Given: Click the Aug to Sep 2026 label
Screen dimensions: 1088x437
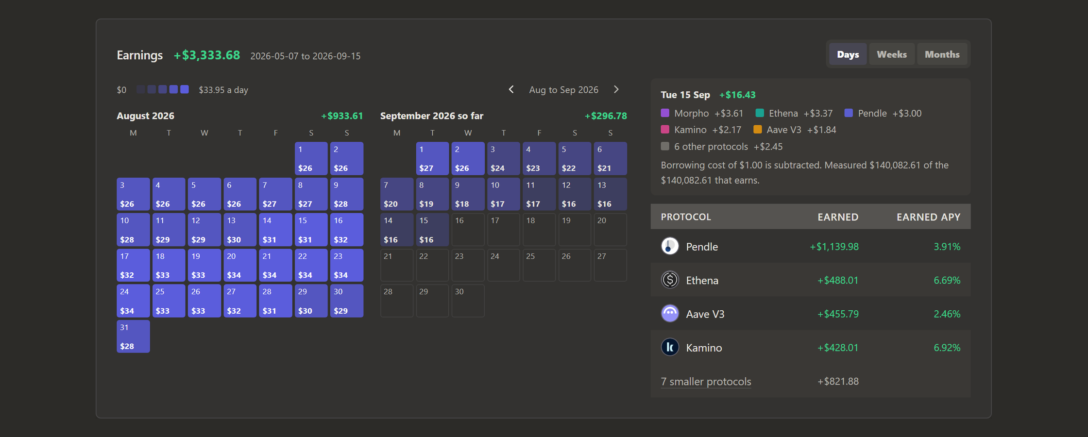Looking at the screenshot, I should coord(563,89).
